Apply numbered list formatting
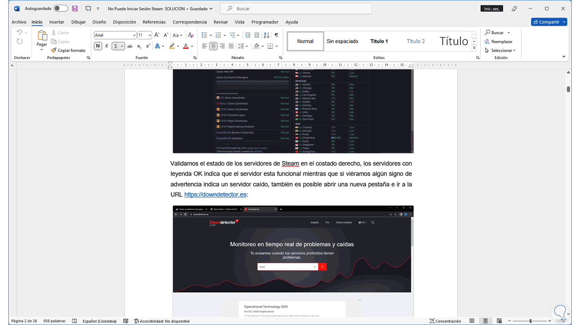The image size is (580, 325). pos(219,35)
